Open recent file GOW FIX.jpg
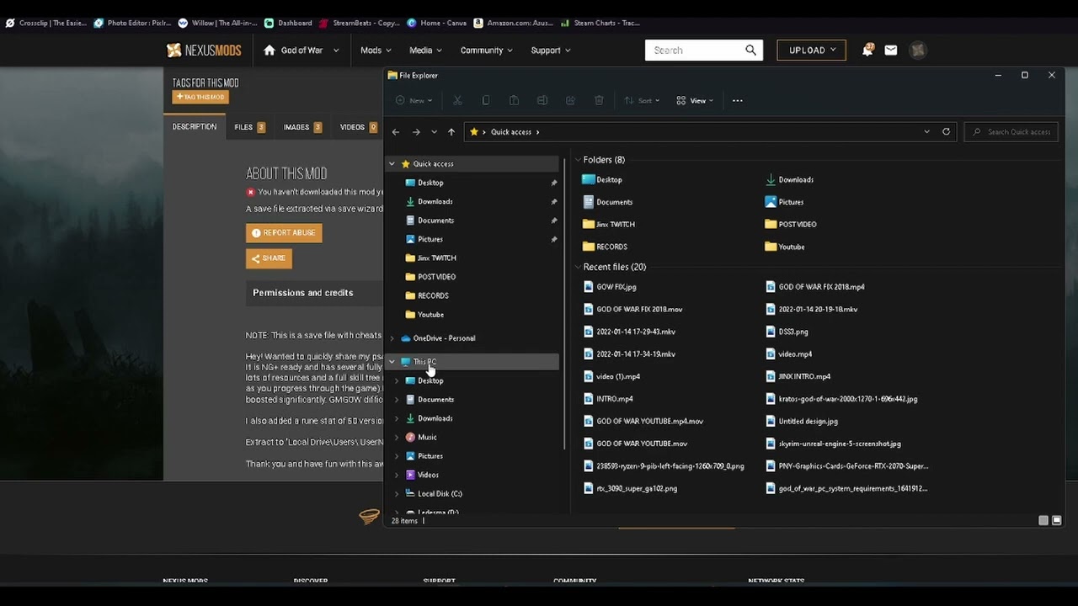The width and height of the screenshot is (1078, 606). [610, 287]
